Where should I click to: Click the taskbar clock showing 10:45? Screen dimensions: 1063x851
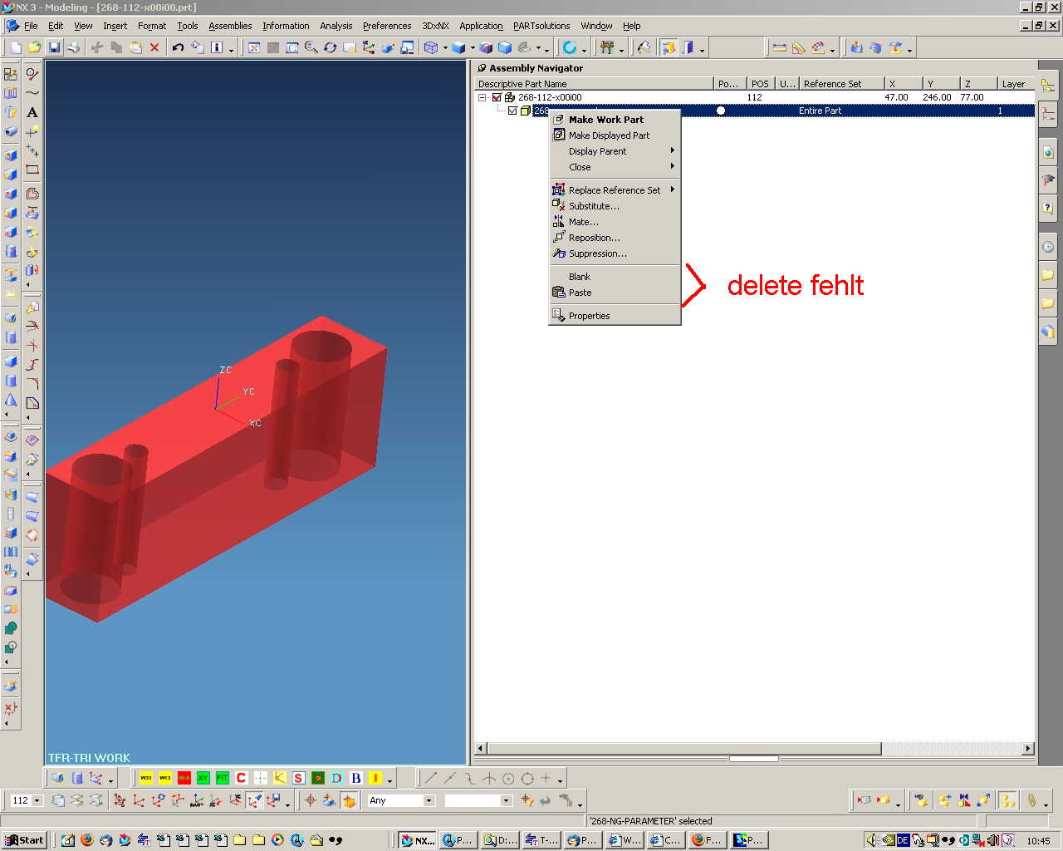[1038, 841]
